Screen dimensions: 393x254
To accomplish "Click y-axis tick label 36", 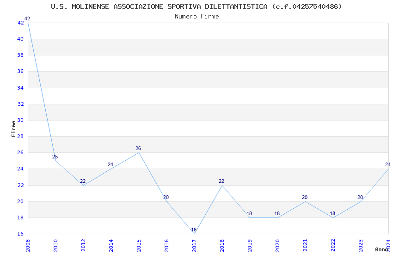I will (x=20, y=71).
